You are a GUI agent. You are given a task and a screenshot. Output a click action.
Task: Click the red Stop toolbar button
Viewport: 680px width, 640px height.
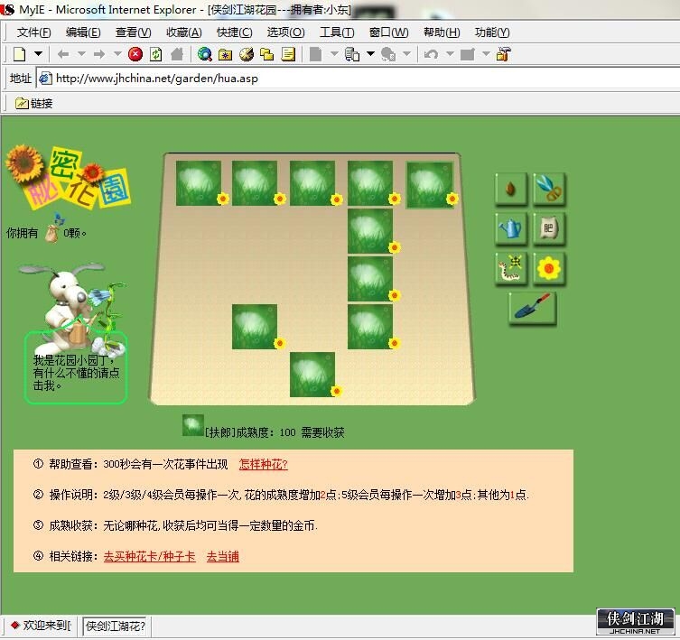(135, 54)
